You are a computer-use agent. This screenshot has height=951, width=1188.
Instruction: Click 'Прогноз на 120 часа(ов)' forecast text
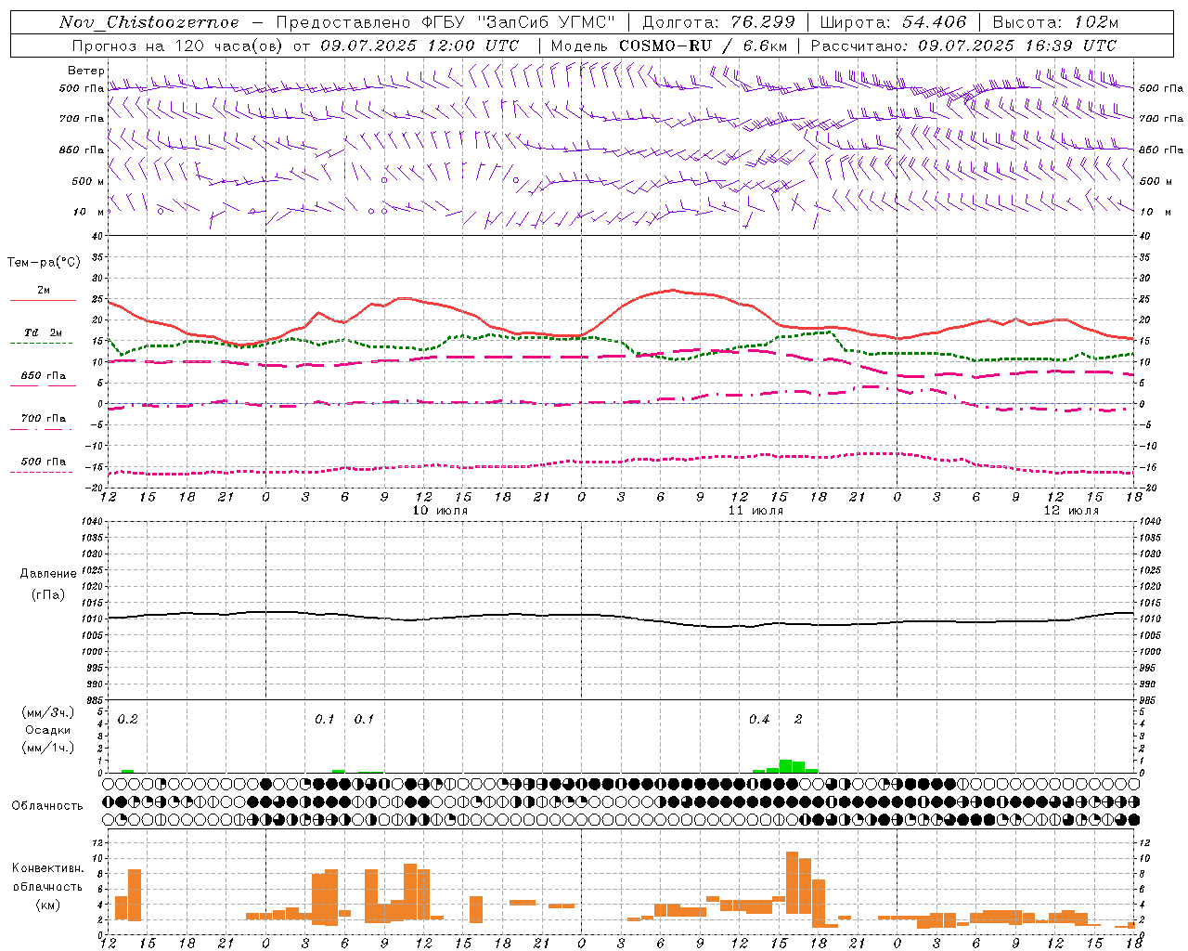click(178, 46)
